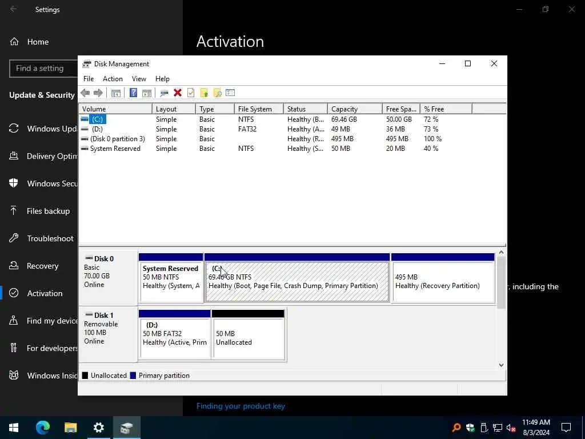Screen dimensions: 585x439
Task: Click the blue Help question mark toolbar icon
Action: click(x=133, y=93)
